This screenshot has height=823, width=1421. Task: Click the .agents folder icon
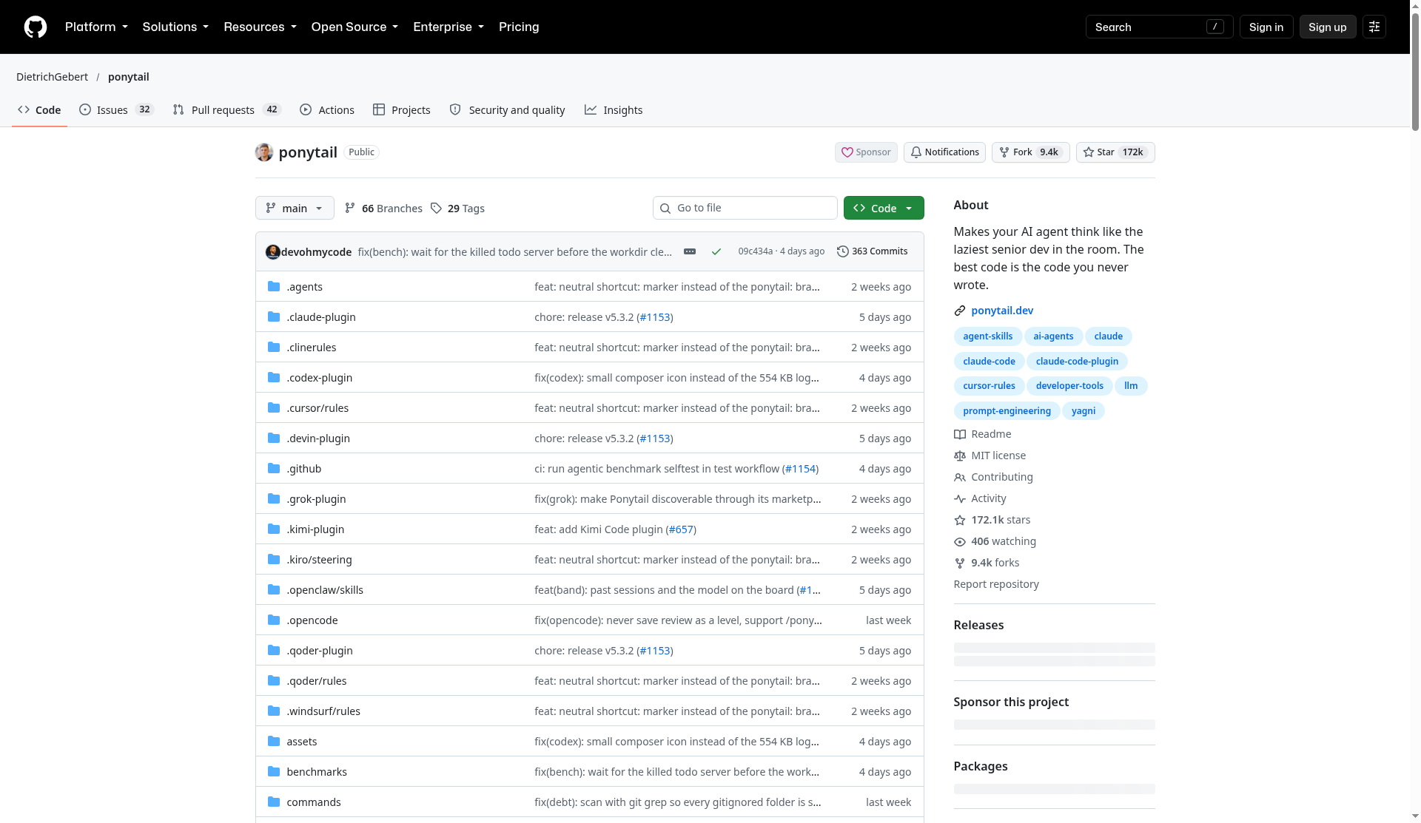pyautogui.click(x=274, y=286)
